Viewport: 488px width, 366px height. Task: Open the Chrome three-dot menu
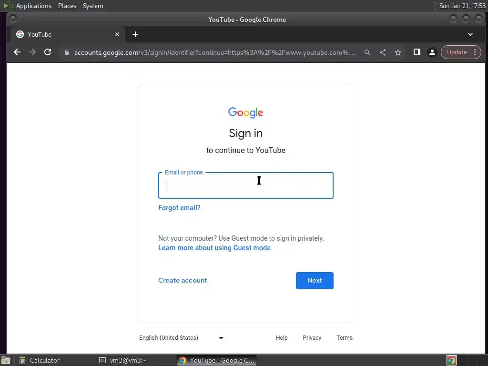[x=475, y=52]
